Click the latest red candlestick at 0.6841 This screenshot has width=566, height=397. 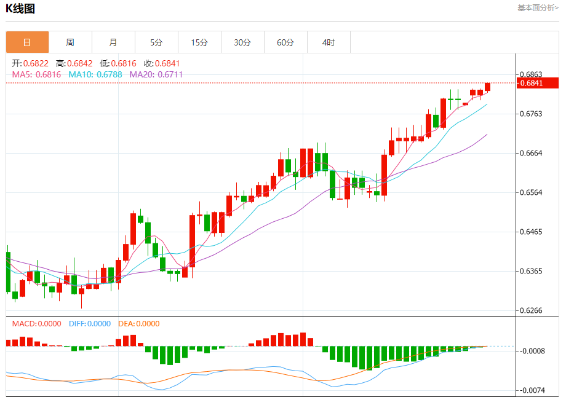(488, 87)
